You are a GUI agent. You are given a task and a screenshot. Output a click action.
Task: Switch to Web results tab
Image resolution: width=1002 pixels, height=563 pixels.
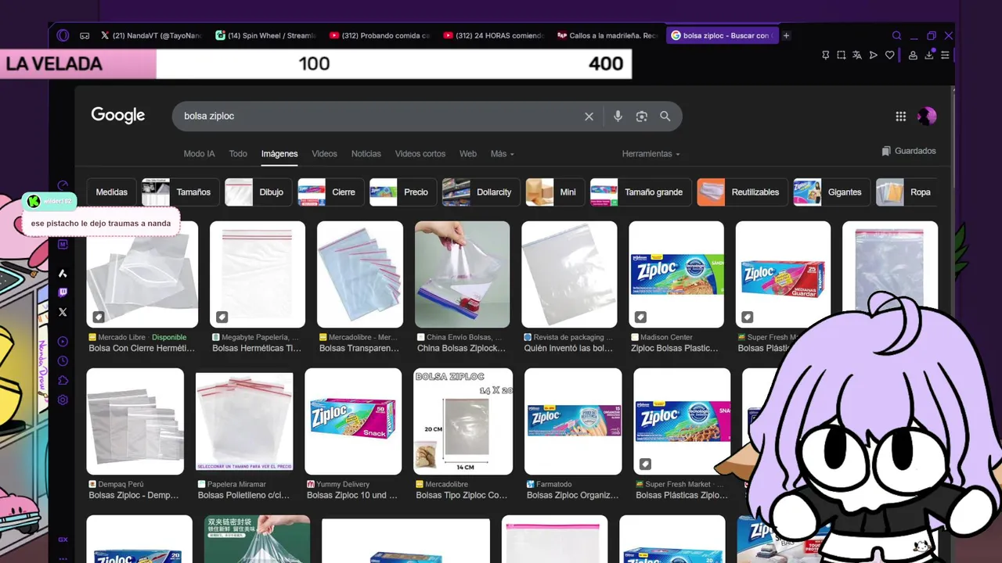[x=468, y=154]
